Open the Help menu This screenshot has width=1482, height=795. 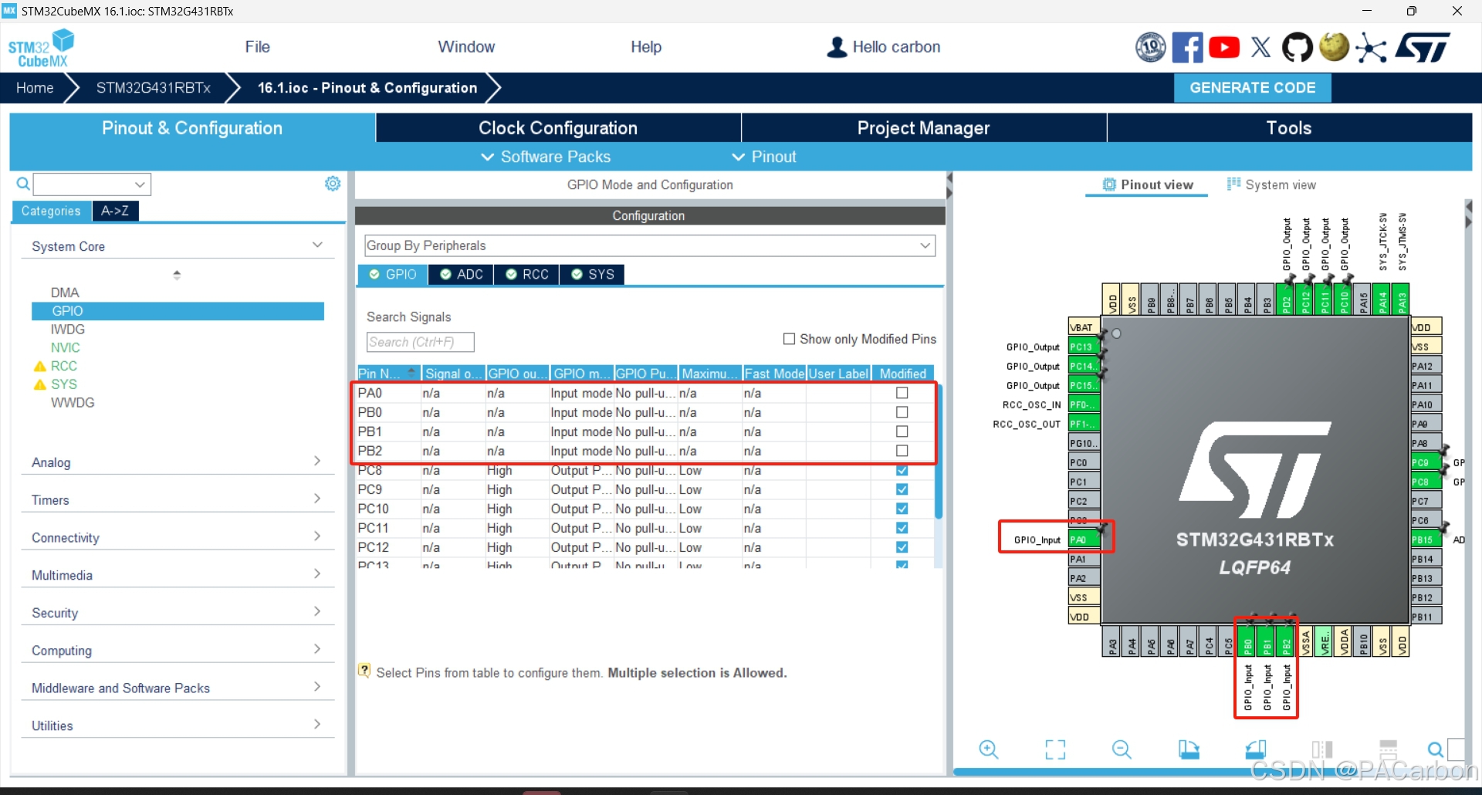point(646,47)
